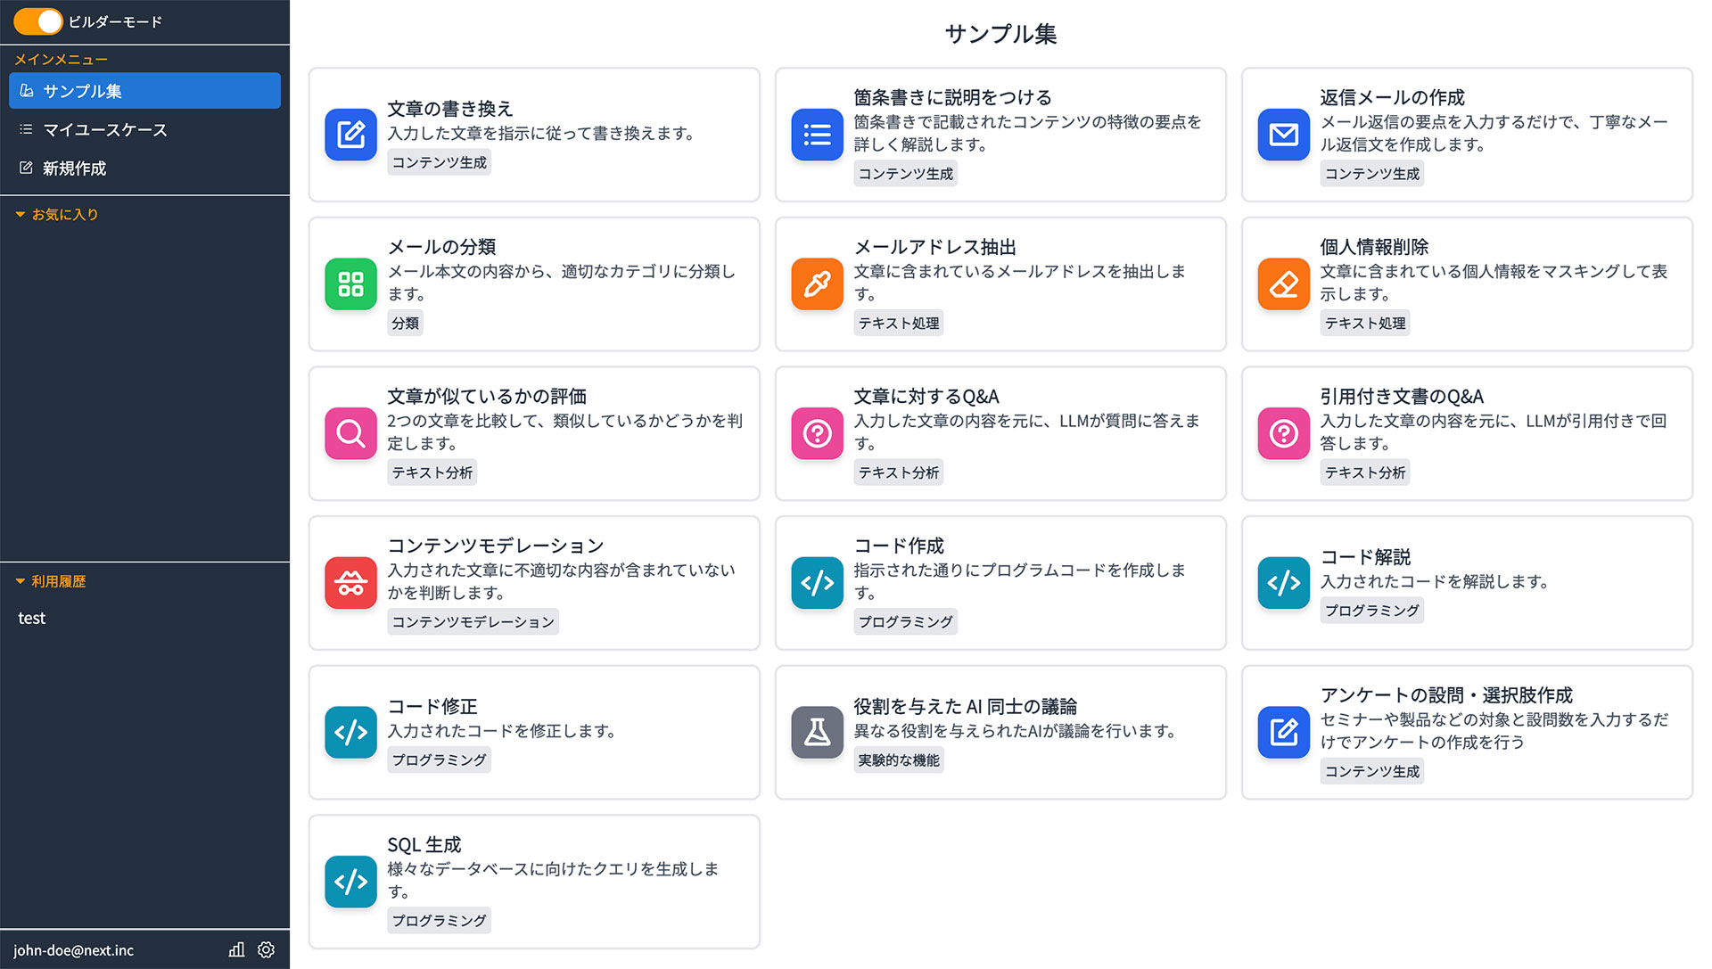Click the コンテンツモデレーション red spy icon

click(350, 583)
